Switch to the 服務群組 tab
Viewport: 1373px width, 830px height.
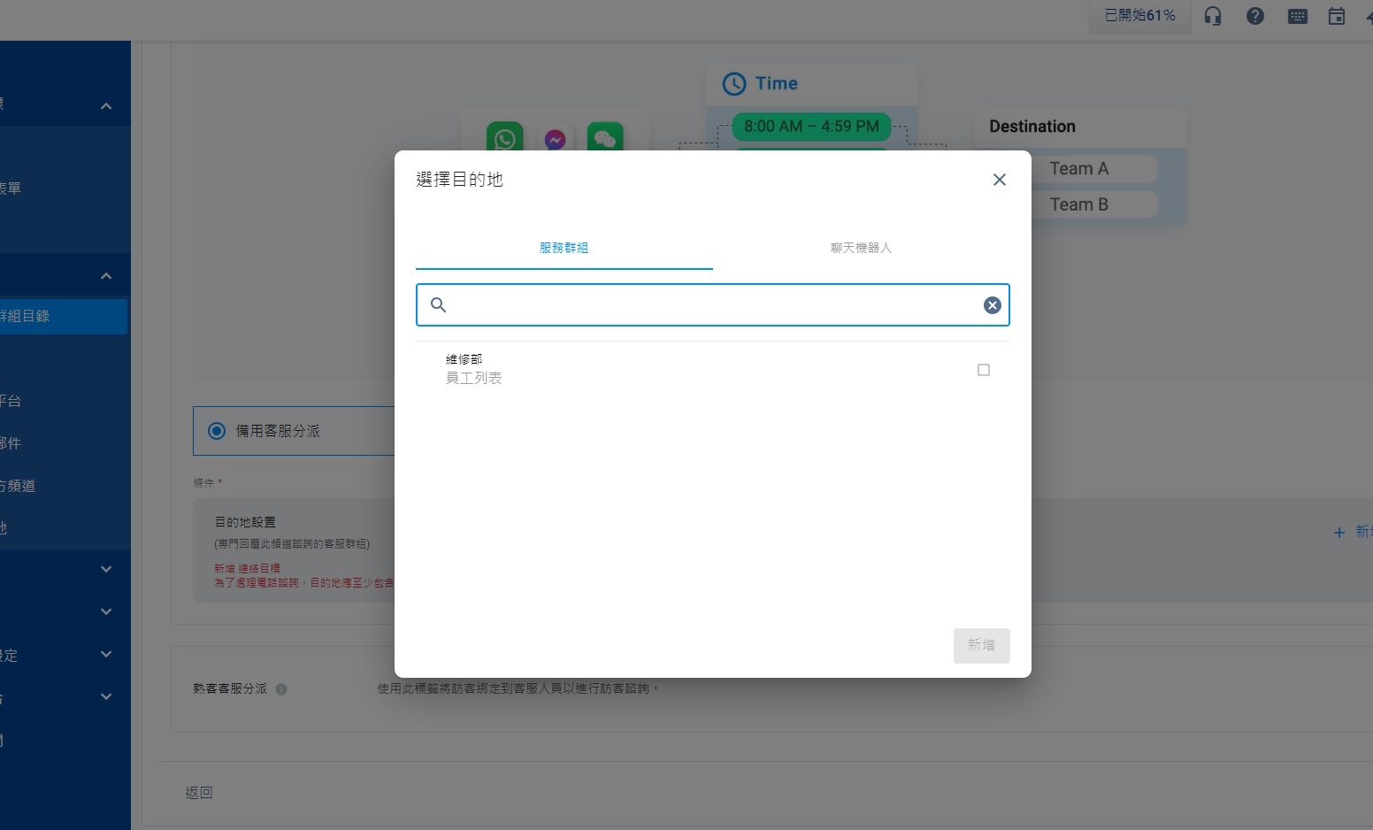pos(564,248)
